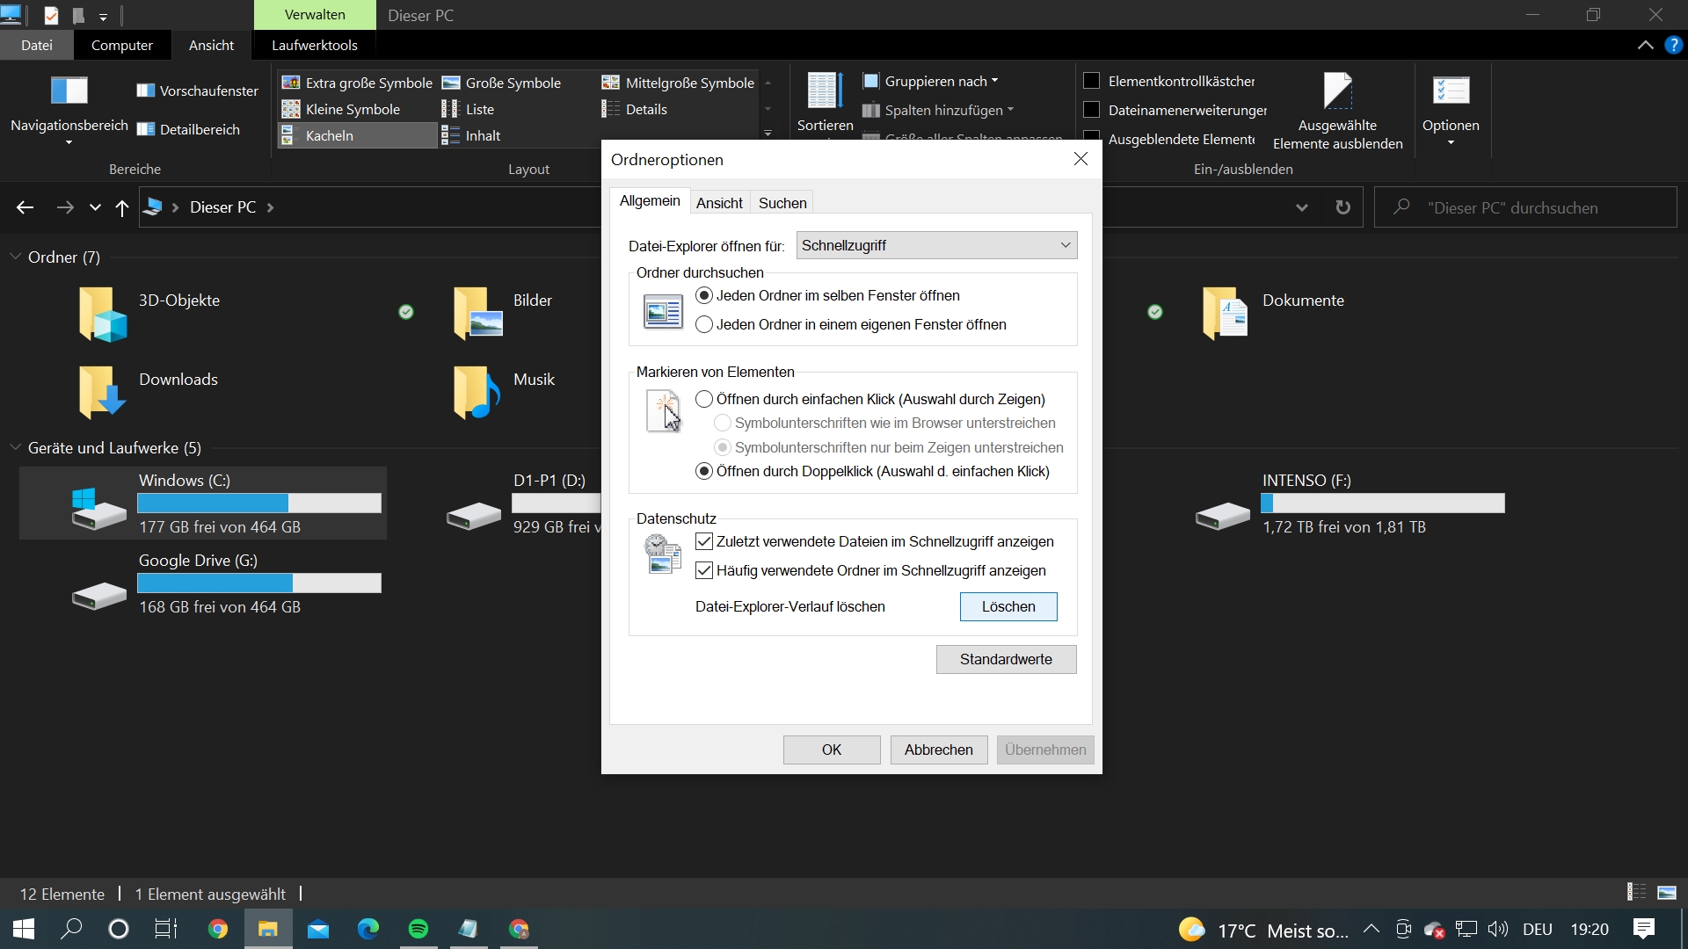This screenshot has height=949, width=1688.
Task: Click the Standardwerte button
Action: click(x=1006, y=659)
